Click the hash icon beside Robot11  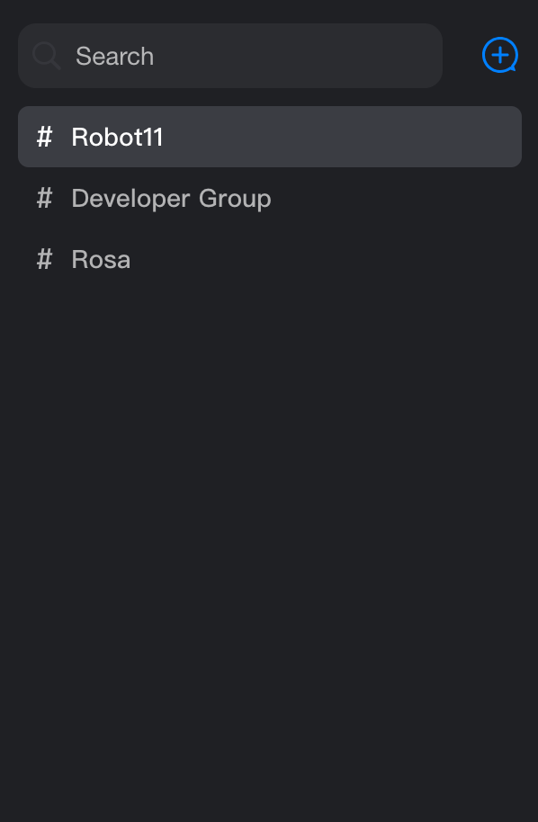tap(45, 137)
